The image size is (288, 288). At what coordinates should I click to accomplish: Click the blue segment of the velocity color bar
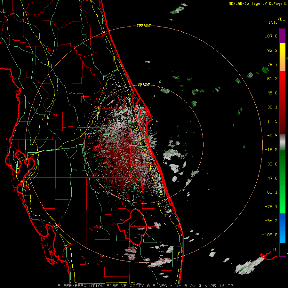pos(283,228)
